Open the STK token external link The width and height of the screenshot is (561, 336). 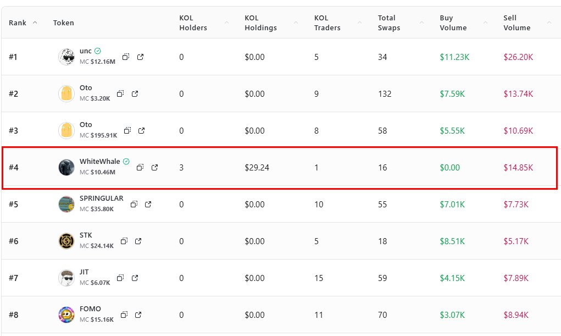(x=138, y=241)
